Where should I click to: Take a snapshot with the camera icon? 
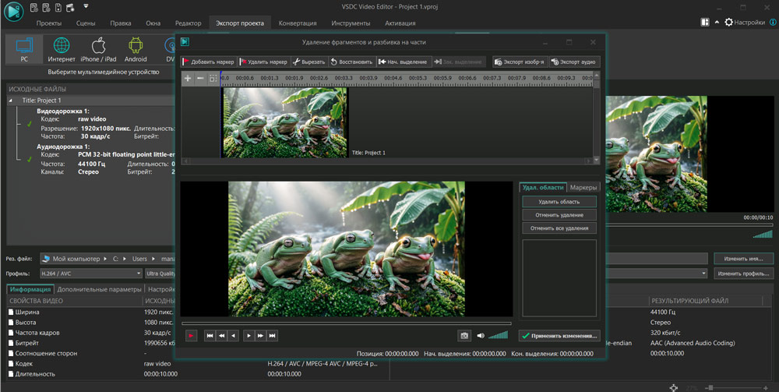tap(464, 335)
